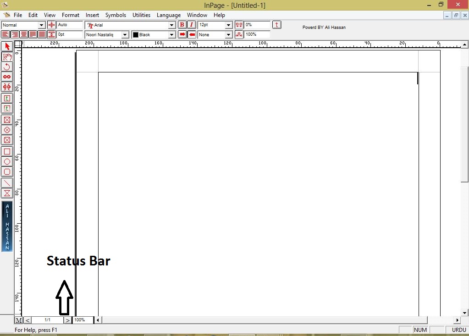Select the Rotate tool

6,66
